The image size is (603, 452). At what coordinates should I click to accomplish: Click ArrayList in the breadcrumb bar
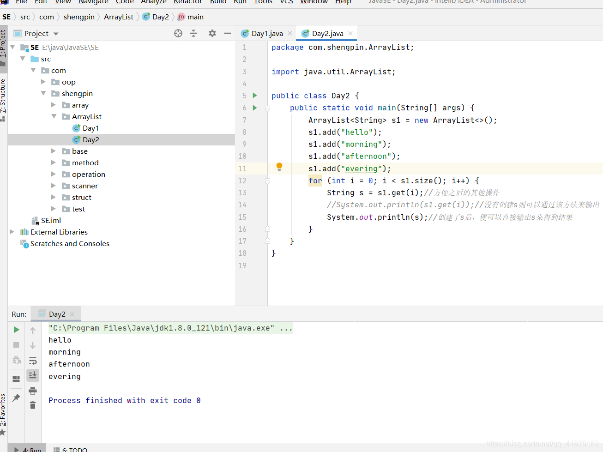pyautogui.click(x=119, y=17)
